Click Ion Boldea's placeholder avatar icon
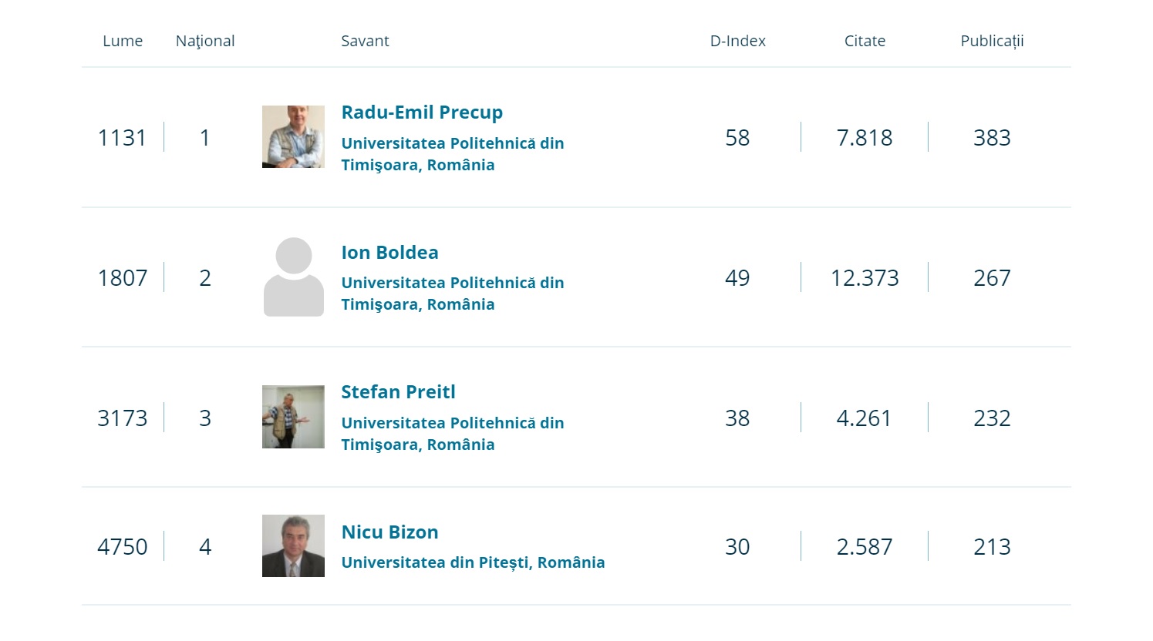This screenshot has height=641, width=1153. [x=293, y=277]
